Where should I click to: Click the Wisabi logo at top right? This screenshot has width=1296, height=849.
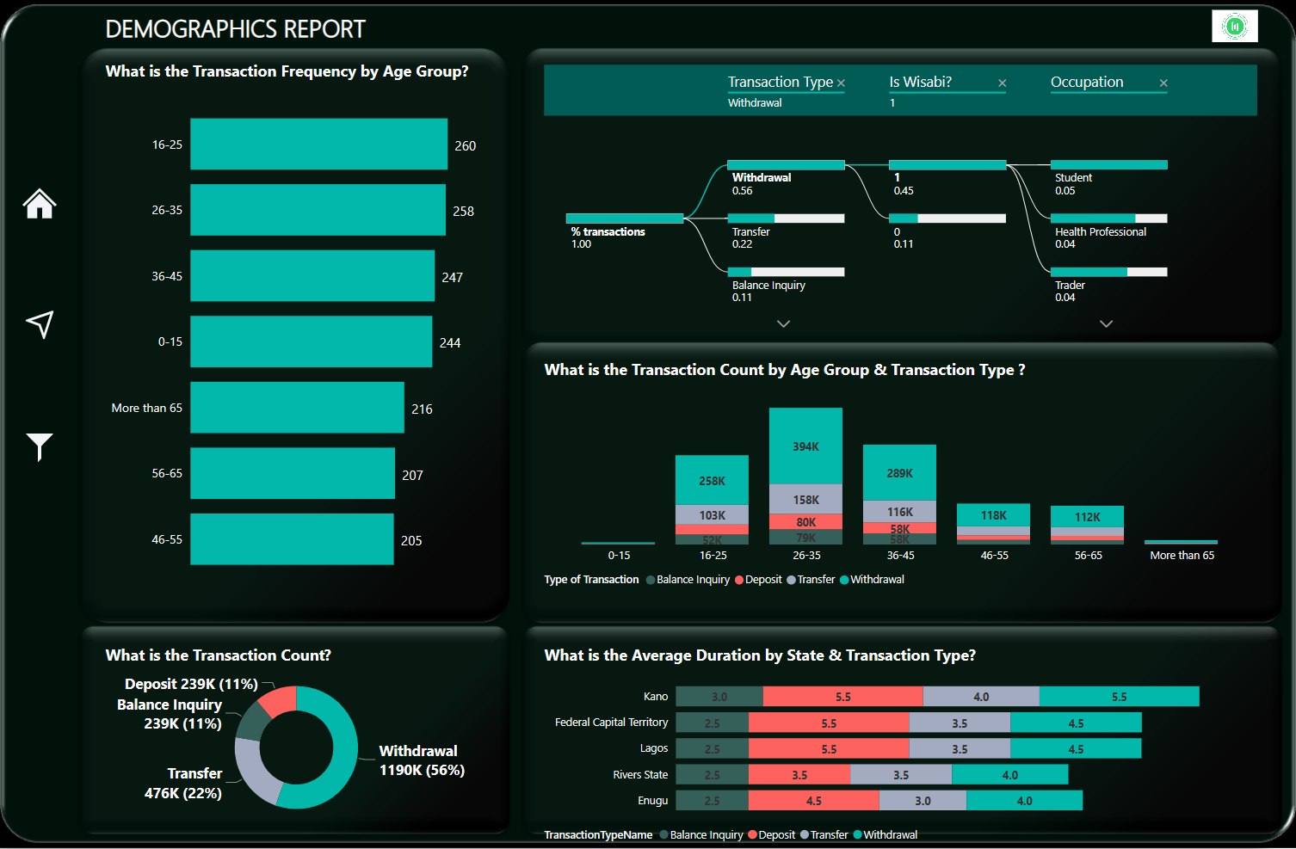click(1234, 25)
